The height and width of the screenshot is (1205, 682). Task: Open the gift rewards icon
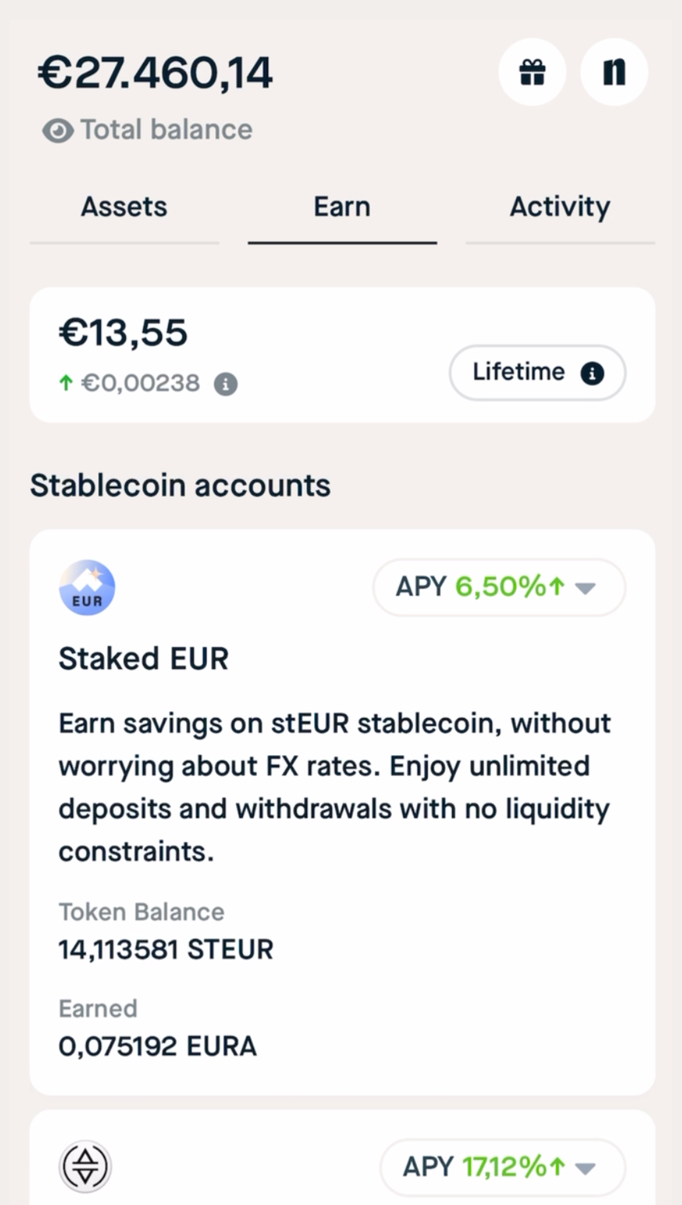(x=532, y=72)
